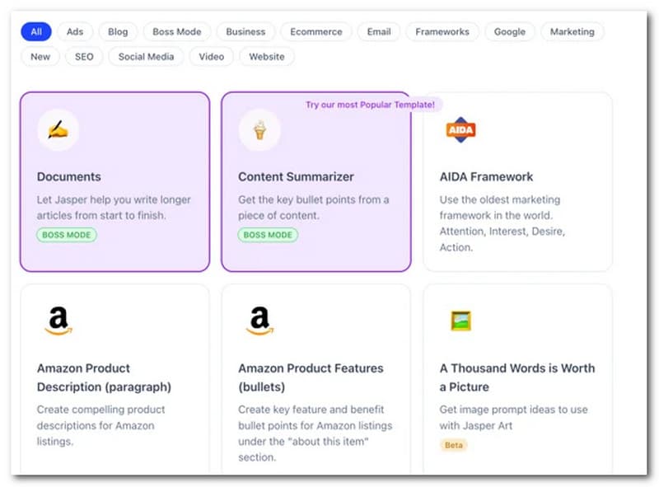Open the Frameworks category
The height and width of the screenshot is (487, 659).
click(442, 31)
